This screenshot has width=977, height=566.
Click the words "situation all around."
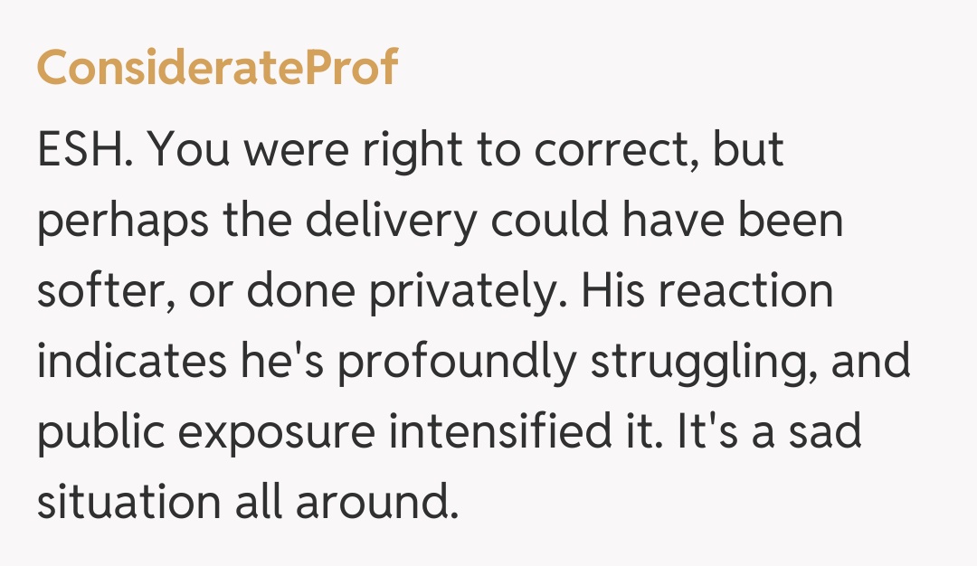pos(244,500)
